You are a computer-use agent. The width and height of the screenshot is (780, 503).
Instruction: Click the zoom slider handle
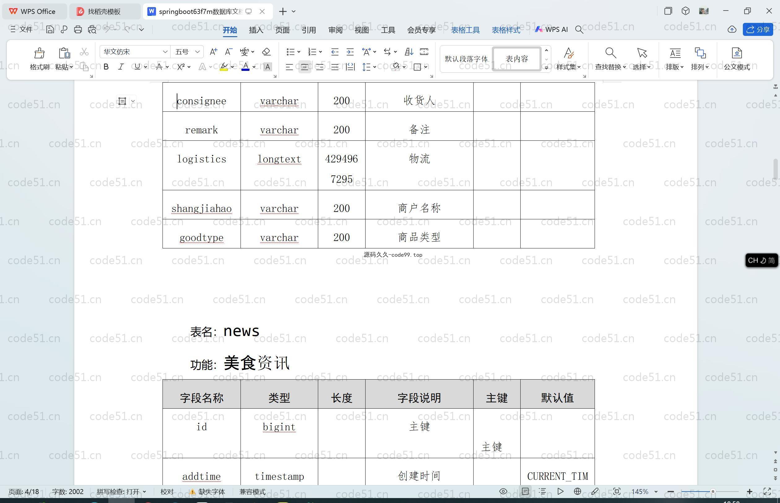[x=713, y=491]
